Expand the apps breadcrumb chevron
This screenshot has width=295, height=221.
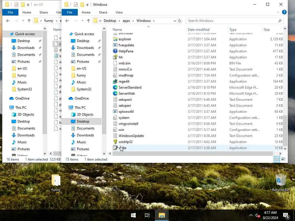(x=133, y=21)
